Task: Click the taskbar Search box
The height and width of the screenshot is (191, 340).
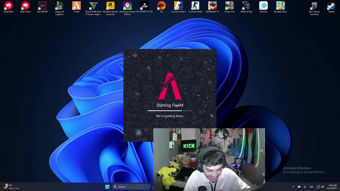Action: pos(131,187)
